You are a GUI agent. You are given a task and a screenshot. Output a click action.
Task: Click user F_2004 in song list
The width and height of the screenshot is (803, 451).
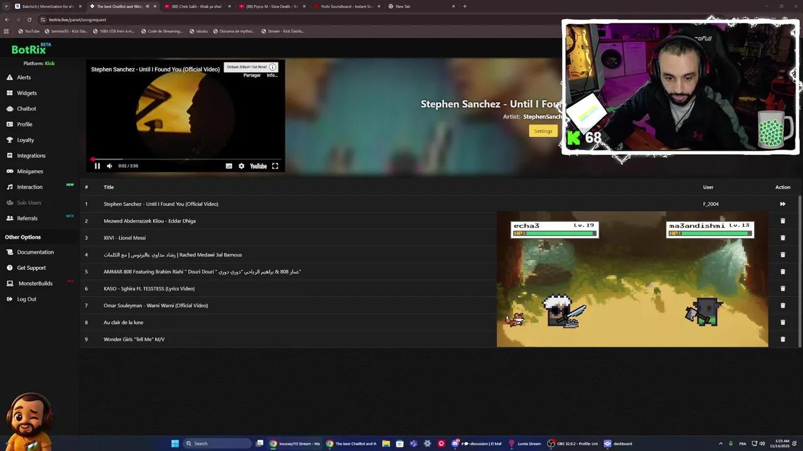point(711,204)
